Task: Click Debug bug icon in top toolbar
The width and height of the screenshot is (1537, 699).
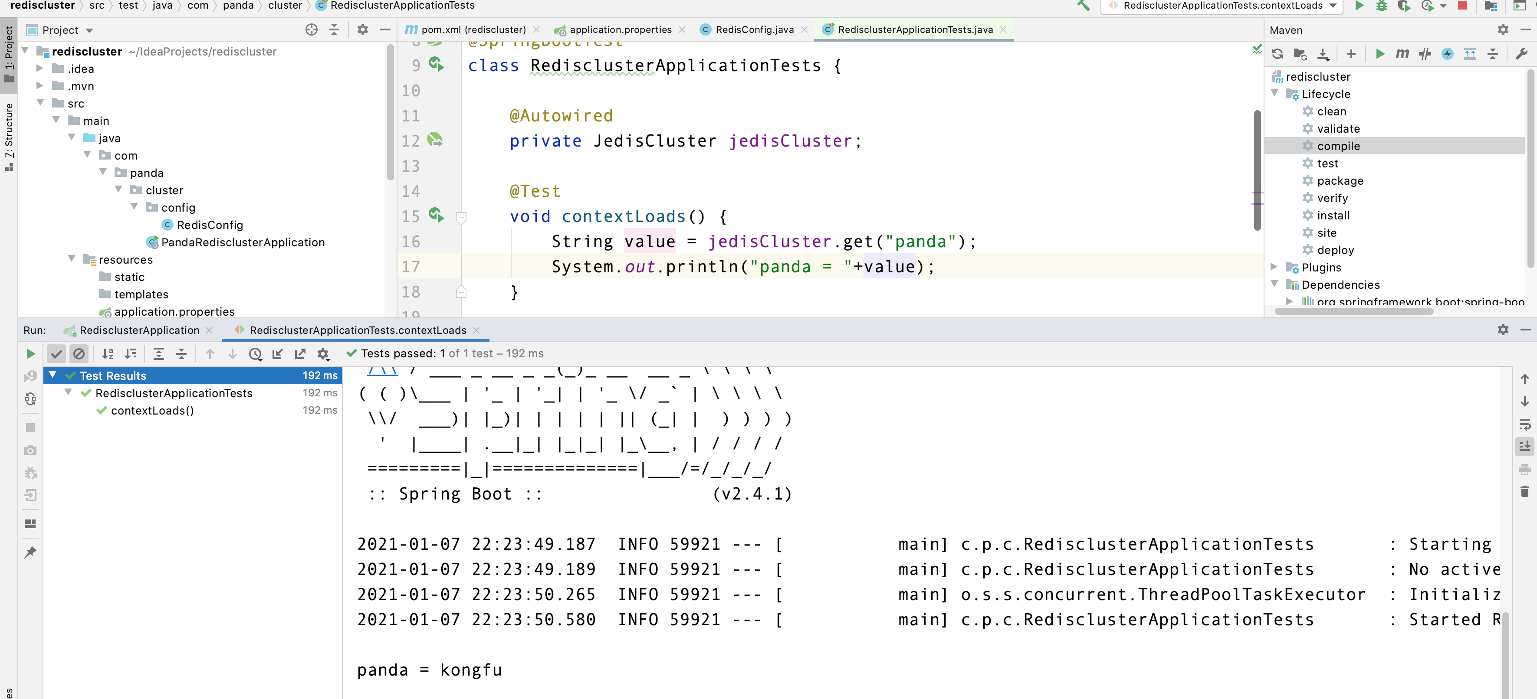Action: pos(1381,6)
